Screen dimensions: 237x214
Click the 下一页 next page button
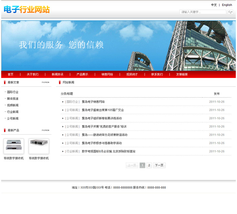click(159, 165)
